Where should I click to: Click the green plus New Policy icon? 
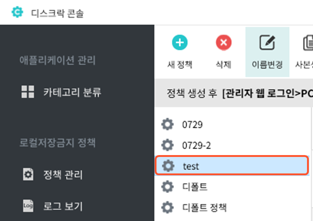180,43
